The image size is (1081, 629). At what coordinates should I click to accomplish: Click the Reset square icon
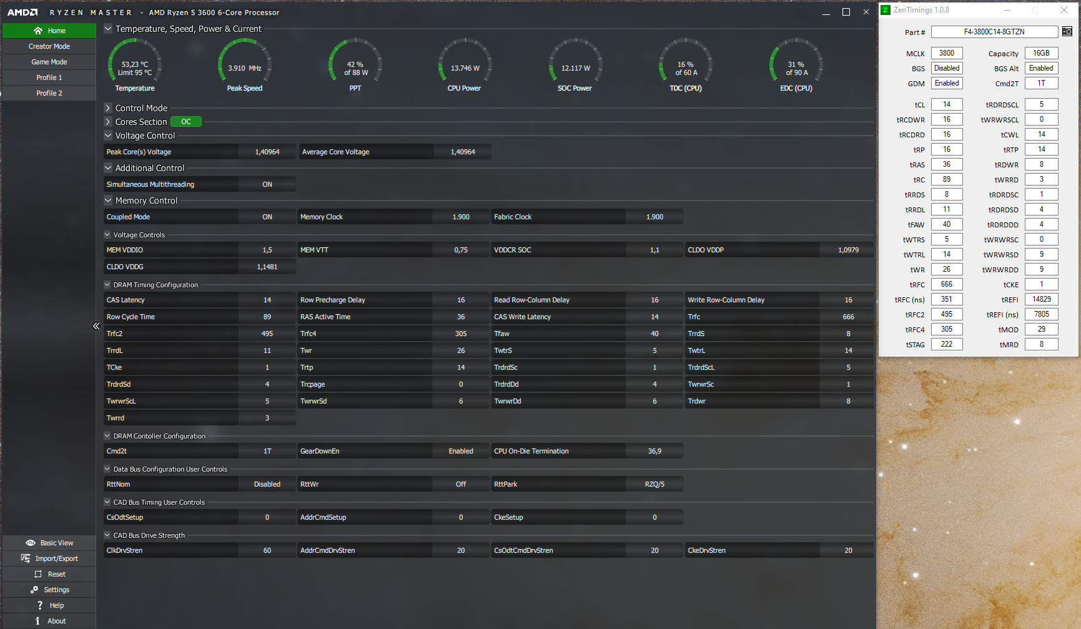tap(38, 574)
